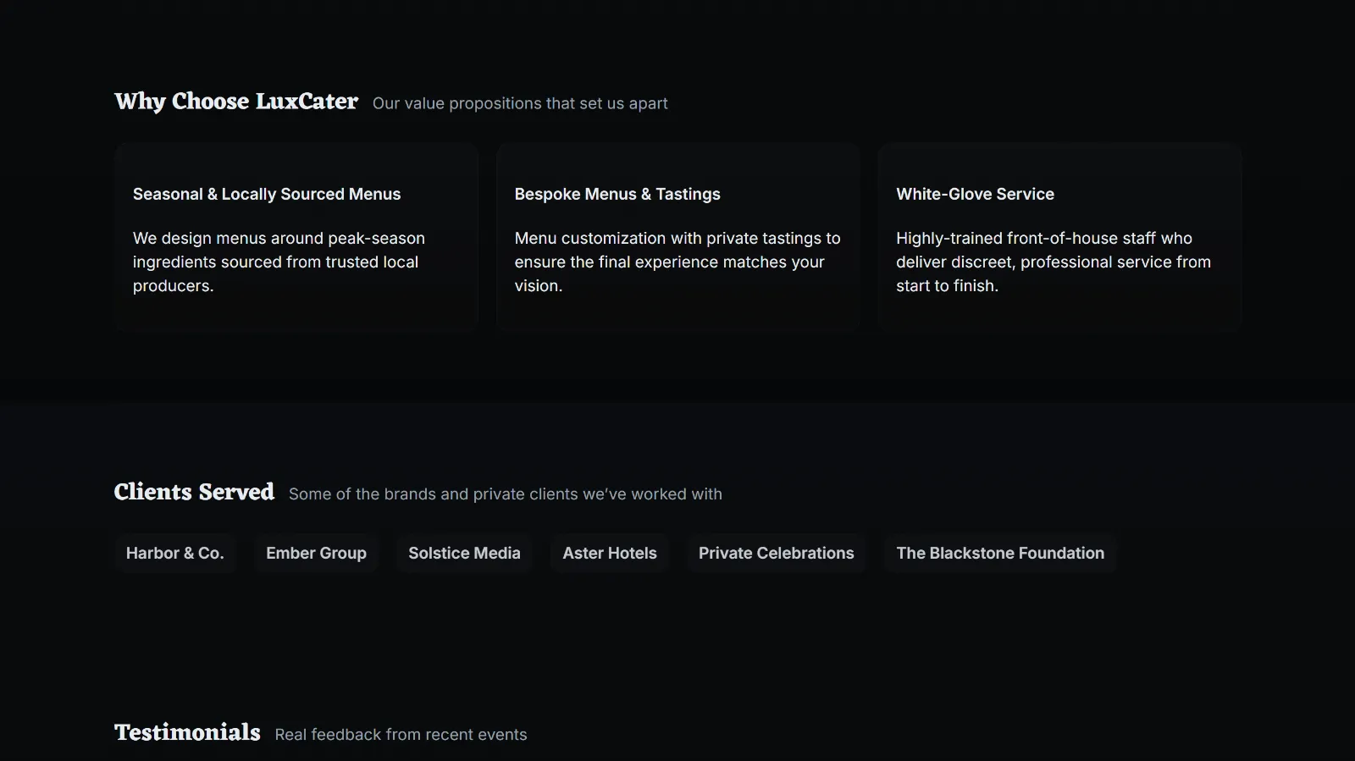1355x761 pixels.
Task: Click the Why Choose LuxCater heading
Action: point(236,102)
